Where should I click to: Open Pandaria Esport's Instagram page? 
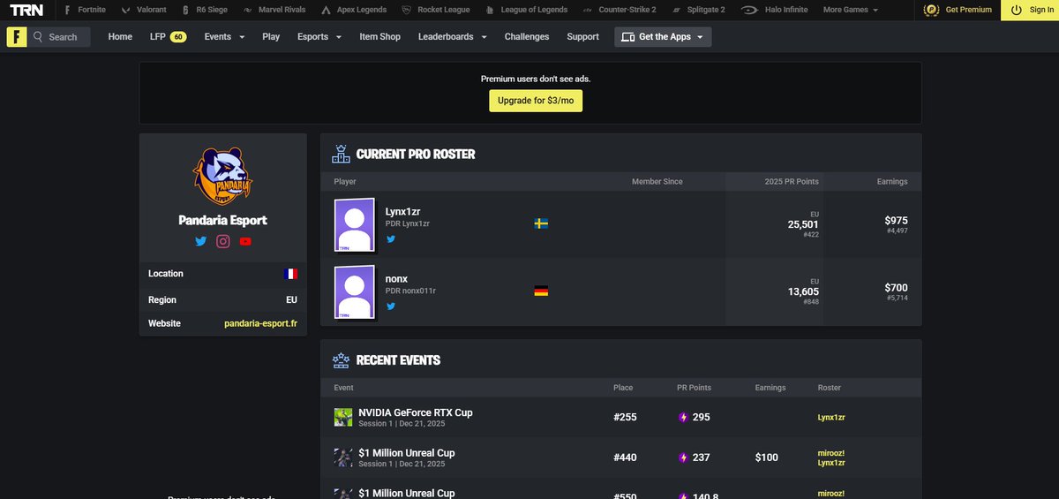click(x=223, y=241)
